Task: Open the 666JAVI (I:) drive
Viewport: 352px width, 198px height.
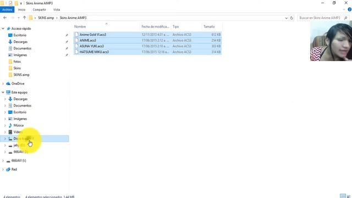Action: pos(19,161)
